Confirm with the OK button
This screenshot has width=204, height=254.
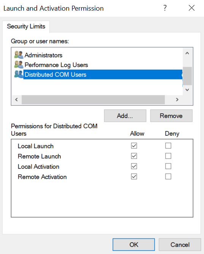[x=134, y=244]
